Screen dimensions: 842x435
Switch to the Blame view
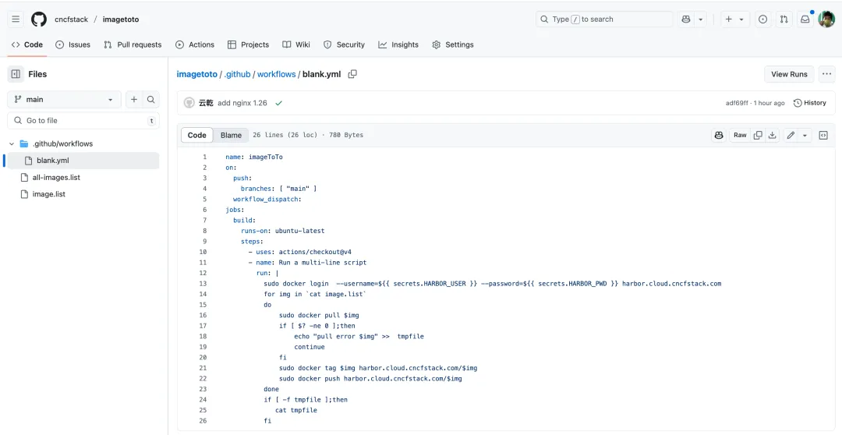(231, 135)
